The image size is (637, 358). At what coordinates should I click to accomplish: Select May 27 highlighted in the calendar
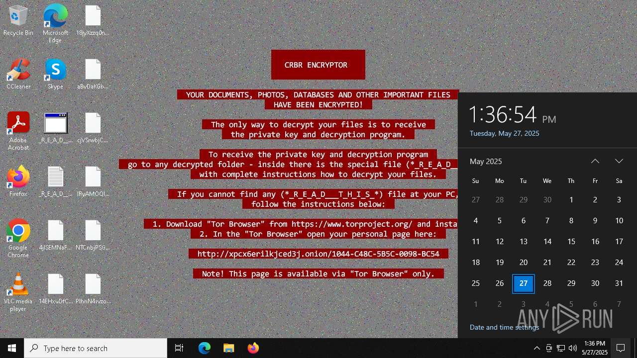[x=524, y=283]
